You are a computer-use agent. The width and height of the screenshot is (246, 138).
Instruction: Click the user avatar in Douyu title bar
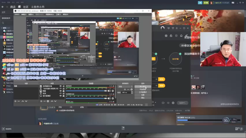coord(163,28)
